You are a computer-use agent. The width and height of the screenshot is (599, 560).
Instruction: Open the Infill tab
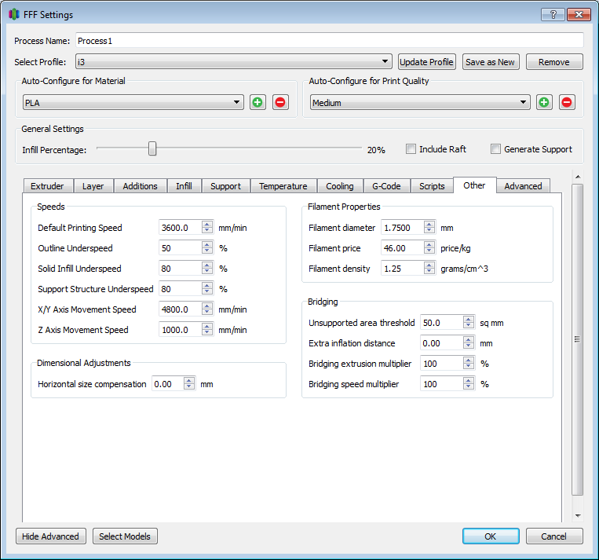(184, 186)
